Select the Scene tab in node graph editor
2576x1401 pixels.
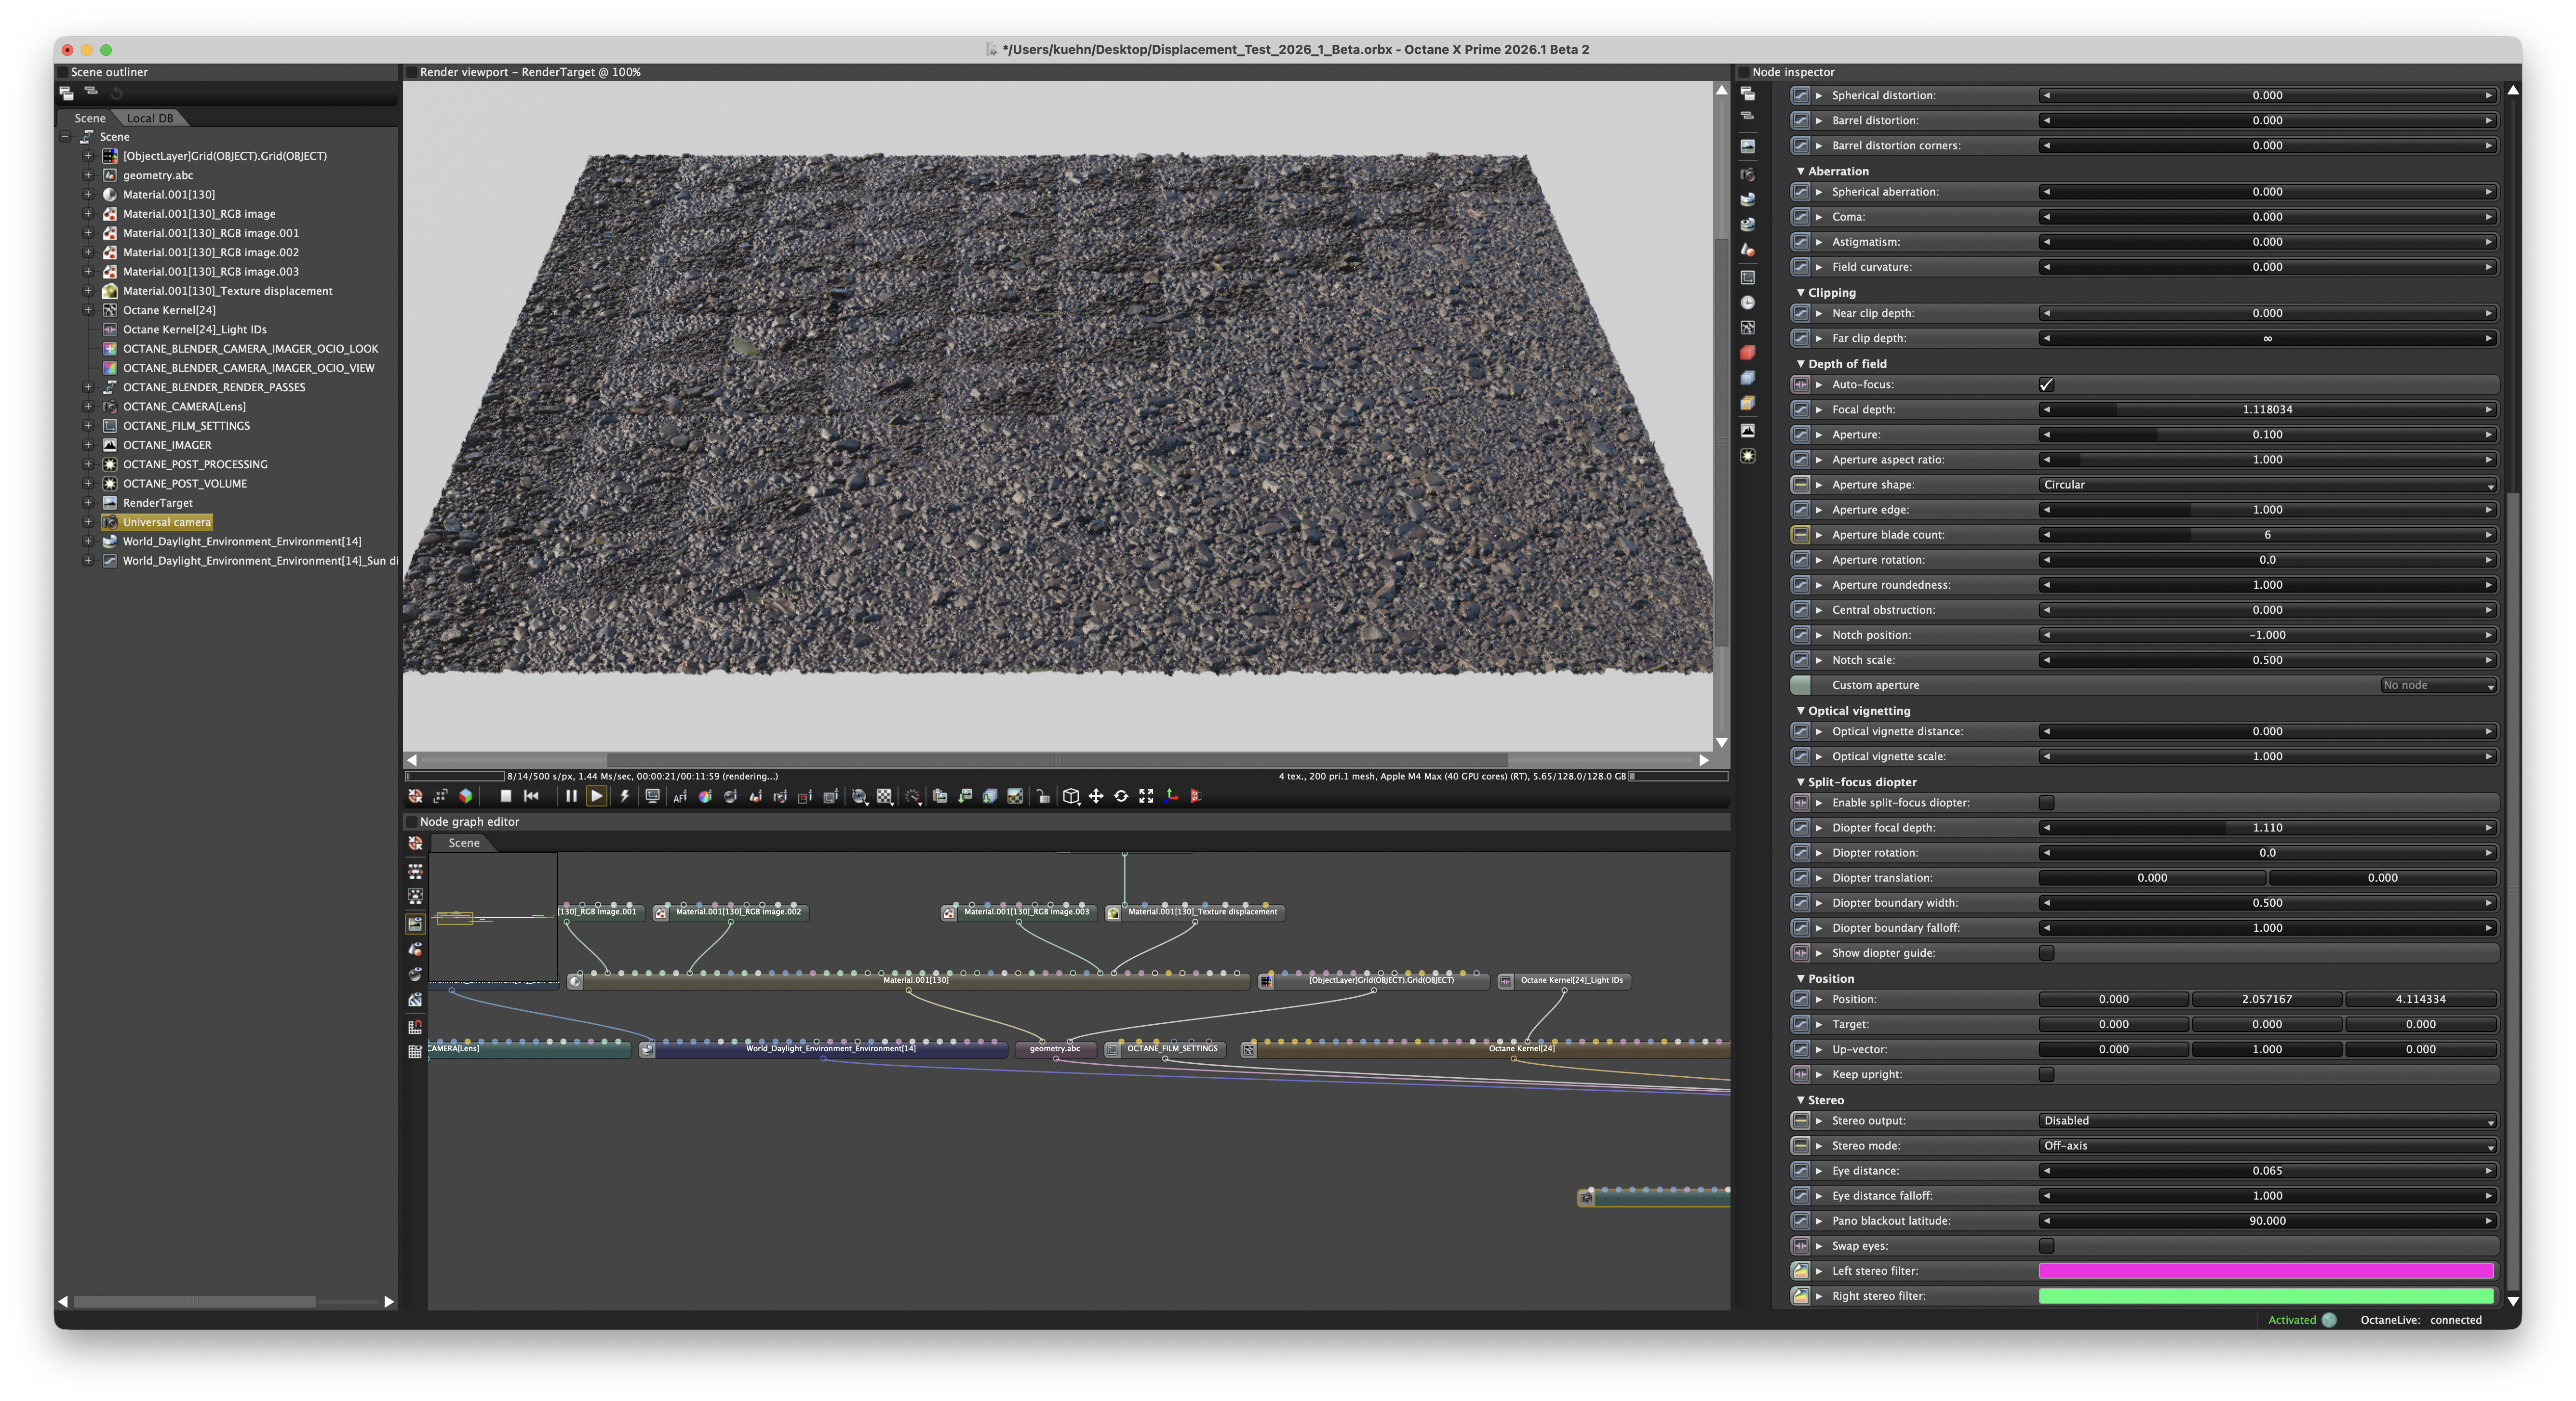(464, 843)
